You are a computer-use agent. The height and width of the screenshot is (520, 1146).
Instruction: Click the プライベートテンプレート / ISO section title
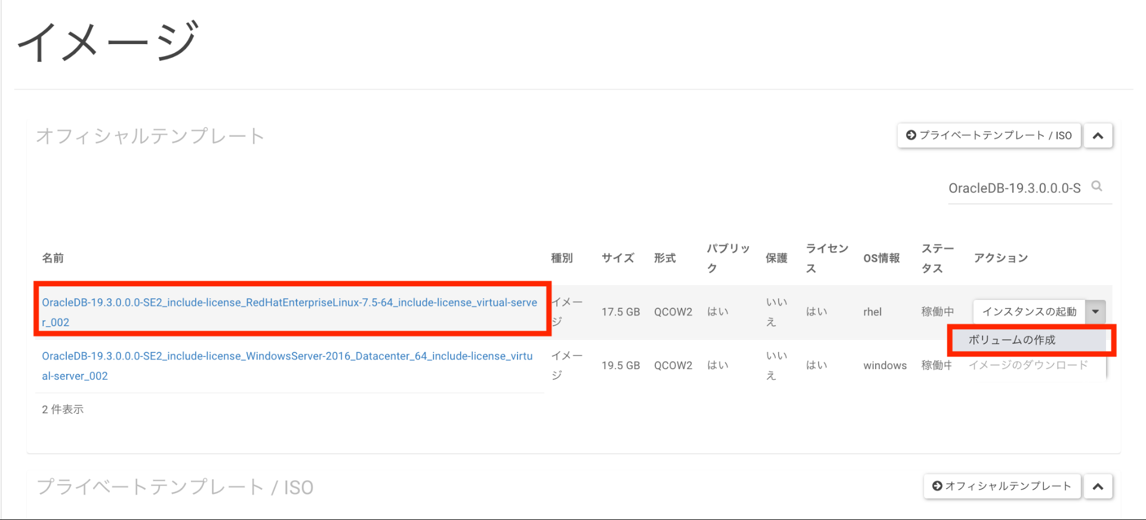(175, 487)
